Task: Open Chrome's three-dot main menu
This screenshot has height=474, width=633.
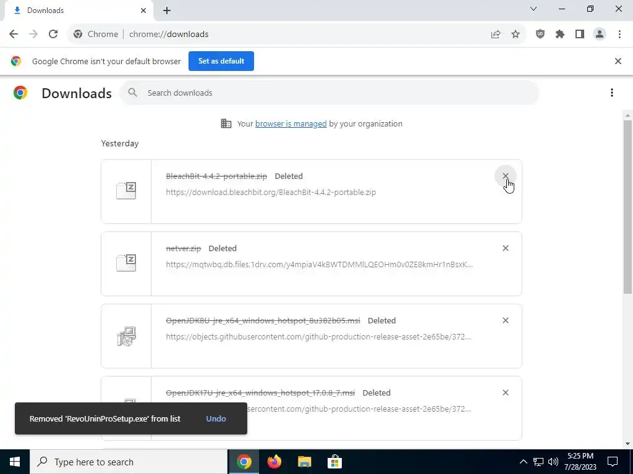Action: (x=619, y=35)
